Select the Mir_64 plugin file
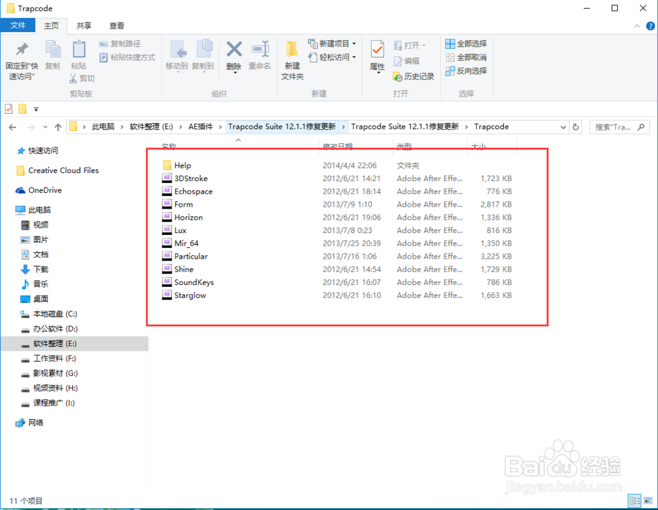The image size is (658, 510). pyautogui.click(x=186, y=243)
